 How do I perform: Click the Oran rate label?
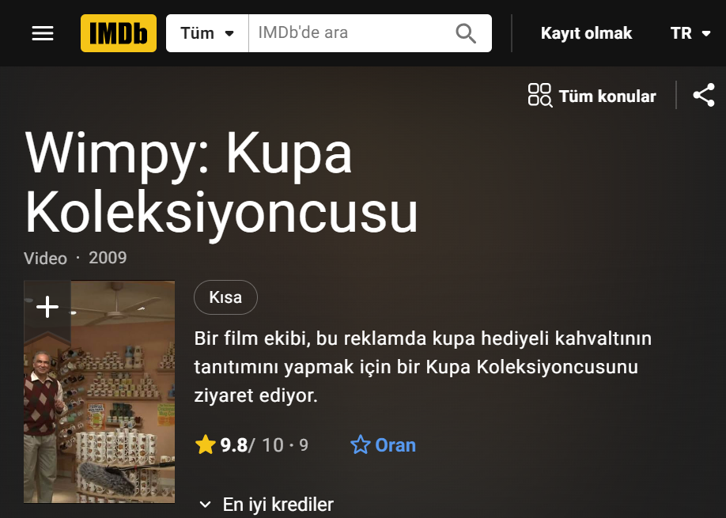(395, 445)
